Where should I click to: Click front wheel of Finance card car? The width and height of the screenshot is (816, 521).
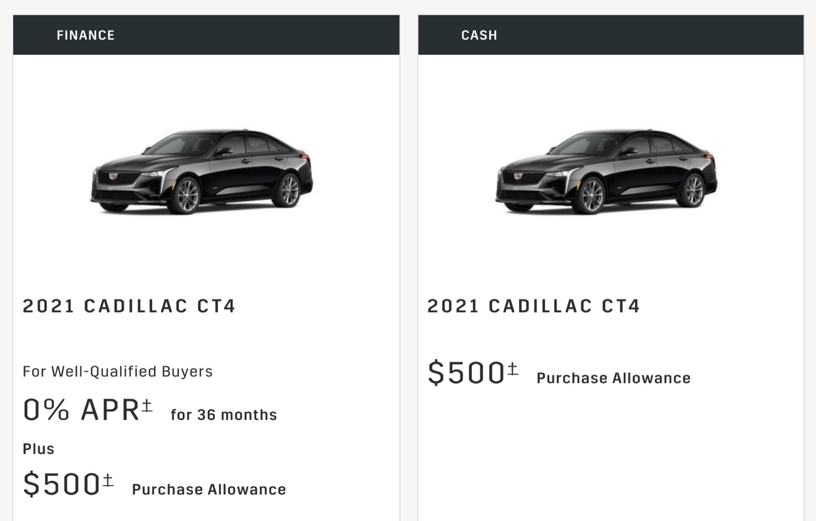tap(187, 195)
